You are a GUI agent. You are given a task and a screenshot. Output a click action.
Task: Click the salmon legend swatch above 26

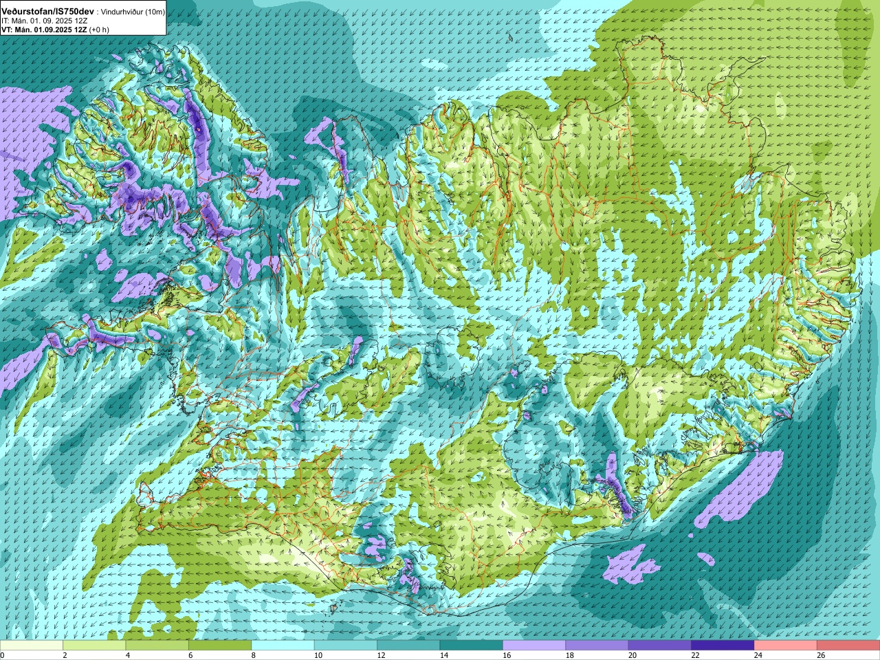point(848,646)
